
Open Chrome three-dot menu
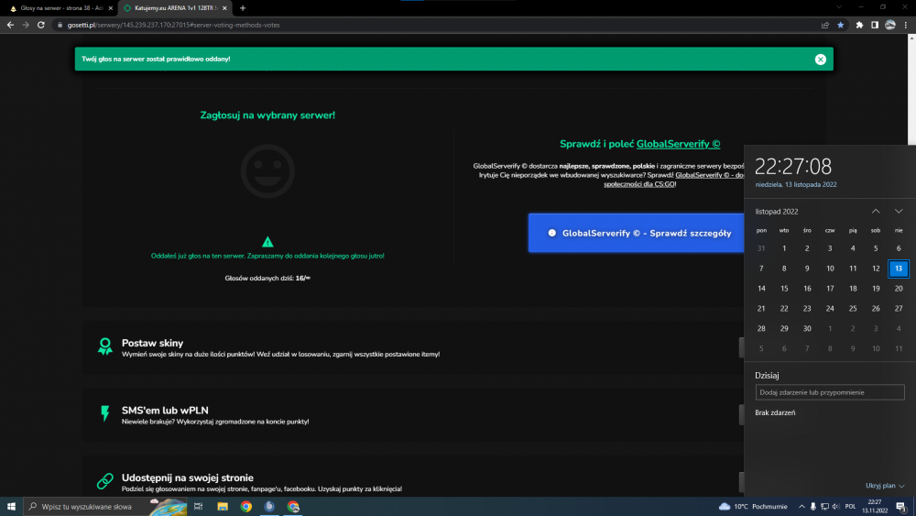[x=906, y=25]
